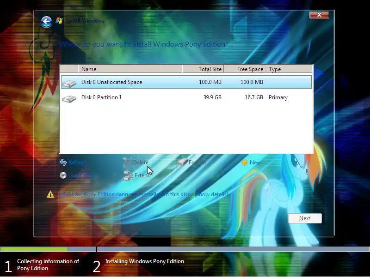The image size is (370, 277).
Task: Select the Disk 0 Partition 1 row
Action: click(186, 97)
